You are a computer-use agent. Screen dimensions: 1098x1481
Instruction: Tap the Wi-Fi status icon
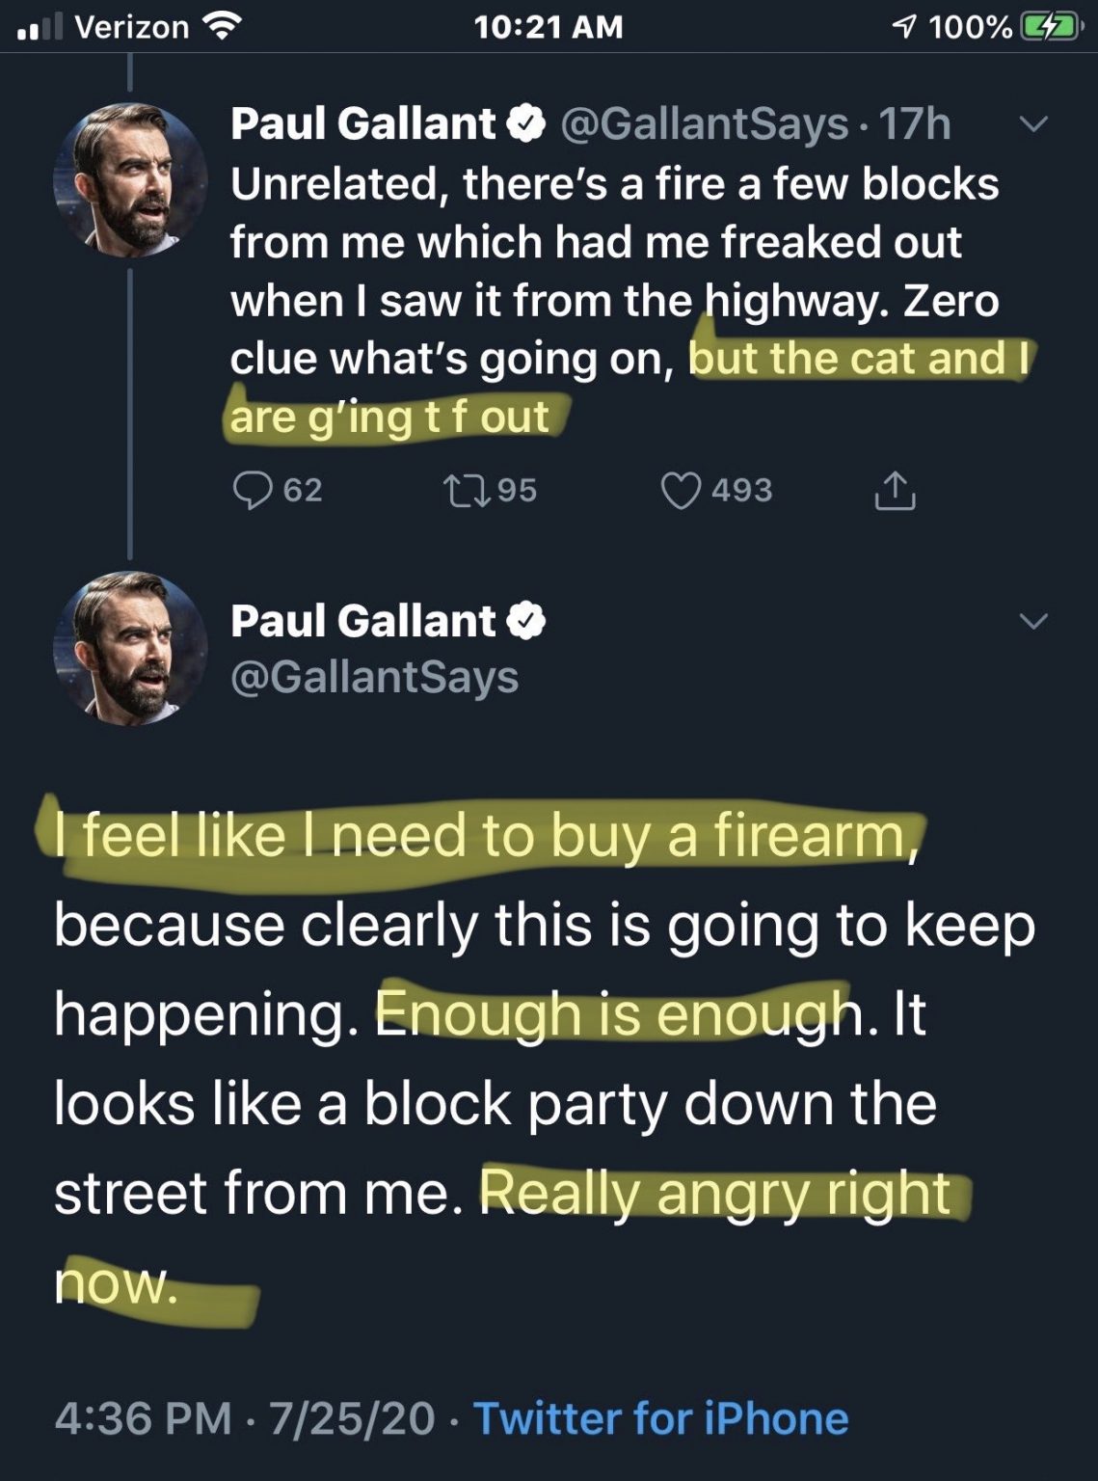tap(223, 27)
